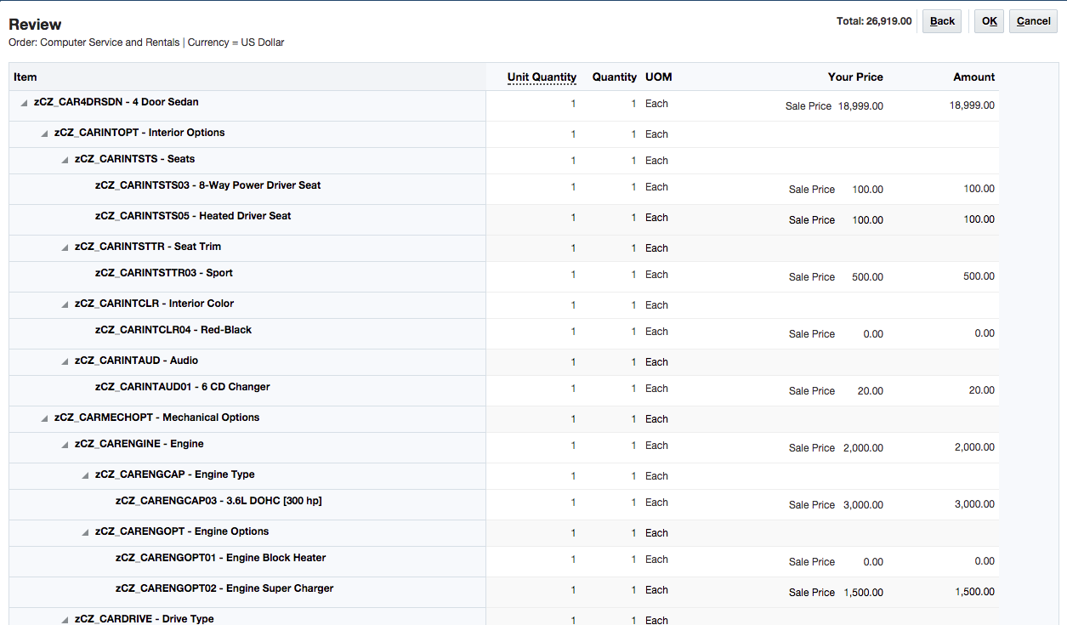Collapse the Audio node
This screenshot has width=1067, height=625.
[x=65, y=361]
